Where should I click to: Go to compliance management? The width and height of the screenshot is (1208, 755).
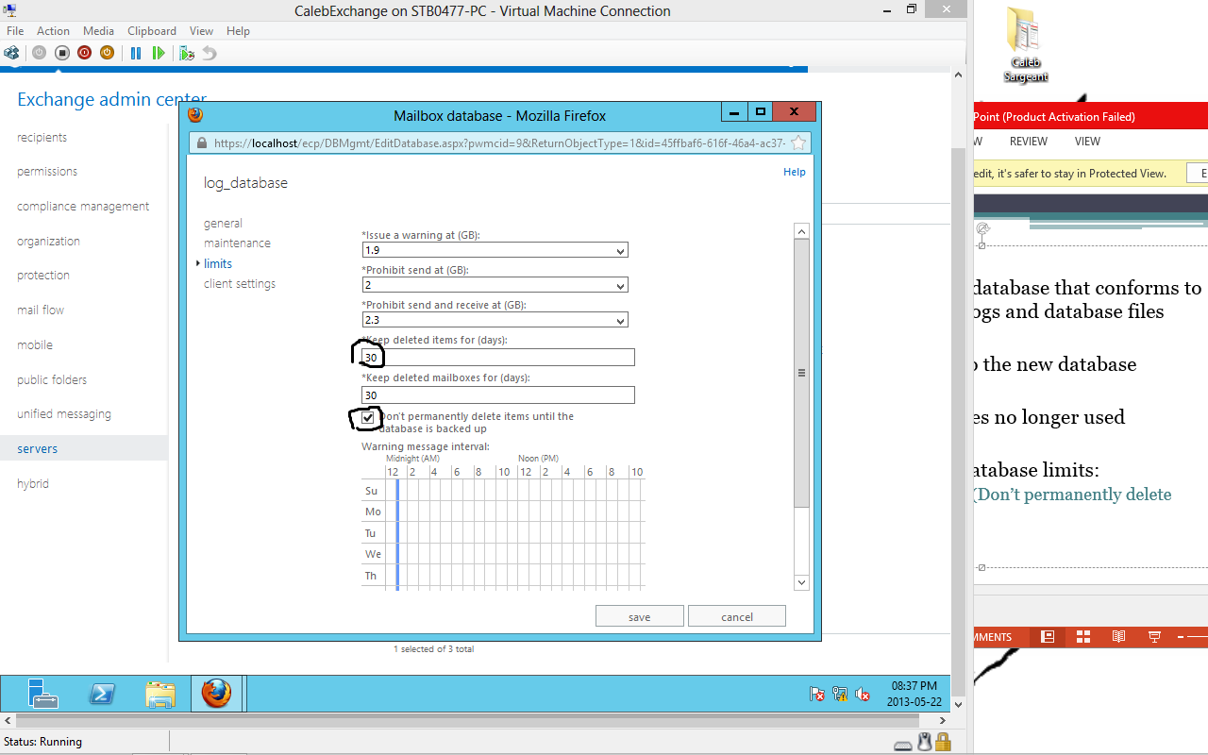click(83, 207)
